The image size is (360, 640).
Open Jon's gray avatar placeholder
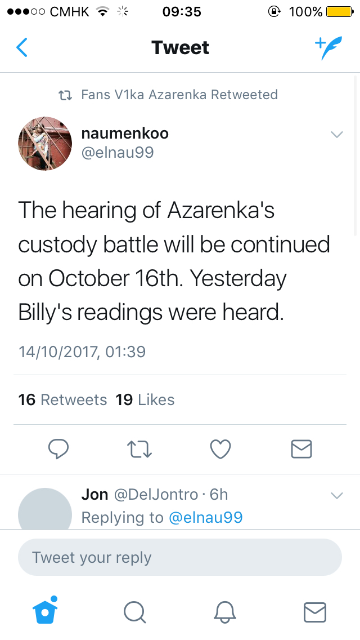(45, 509)
